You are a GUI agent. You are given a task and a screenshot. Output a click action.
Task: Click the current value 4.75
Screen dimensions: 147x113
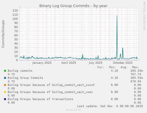[x=11, y=74]
